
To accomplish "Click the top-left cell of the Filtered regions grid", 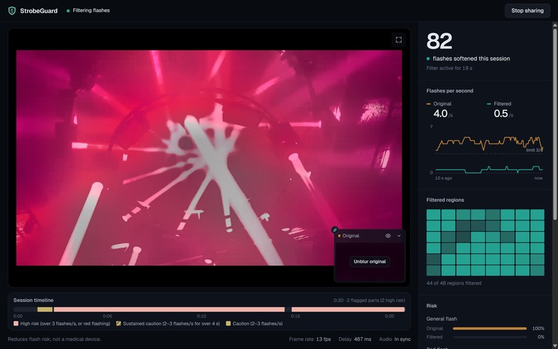I will pos(433,215).
